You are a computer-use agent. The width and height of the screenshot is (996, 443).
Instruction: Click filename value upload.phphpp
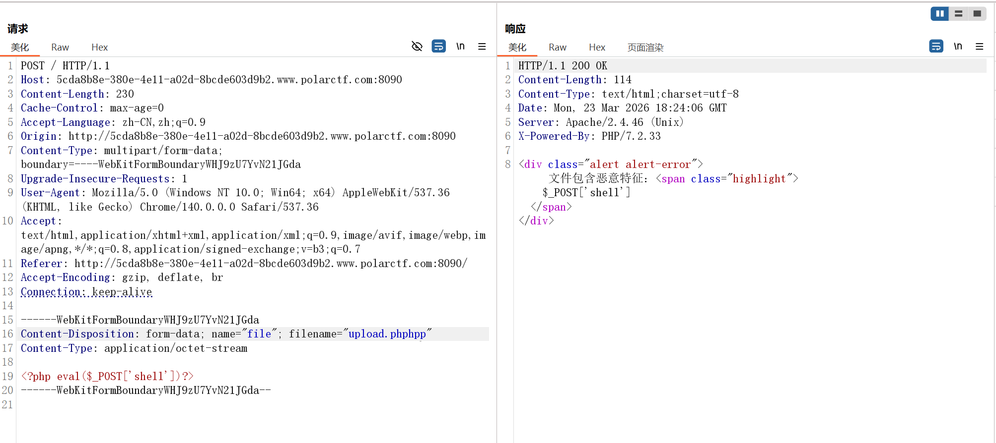pos(387,334)
